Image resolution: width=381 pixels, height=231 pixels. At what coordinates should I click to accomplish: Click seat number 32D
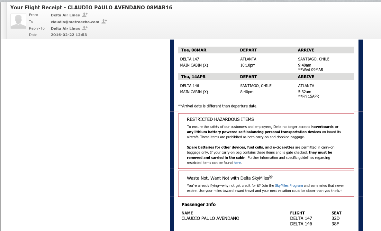click(335, 218)
